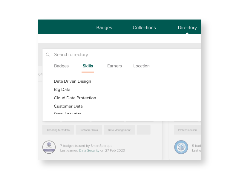Switch to the Badges search tab
The width and height of the screenshot is (239, 179).
61,66
